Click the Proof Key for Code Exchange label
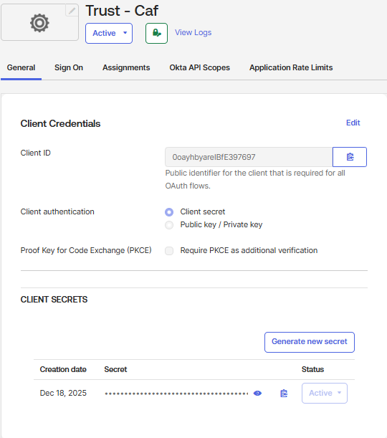The width and height of the screenshot is (387, 438). pos(86,250)
